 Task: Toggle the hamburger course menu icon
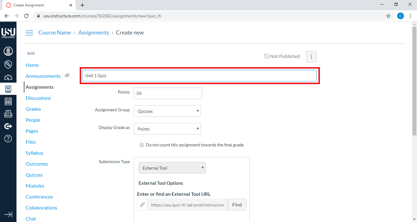[29, 33]
